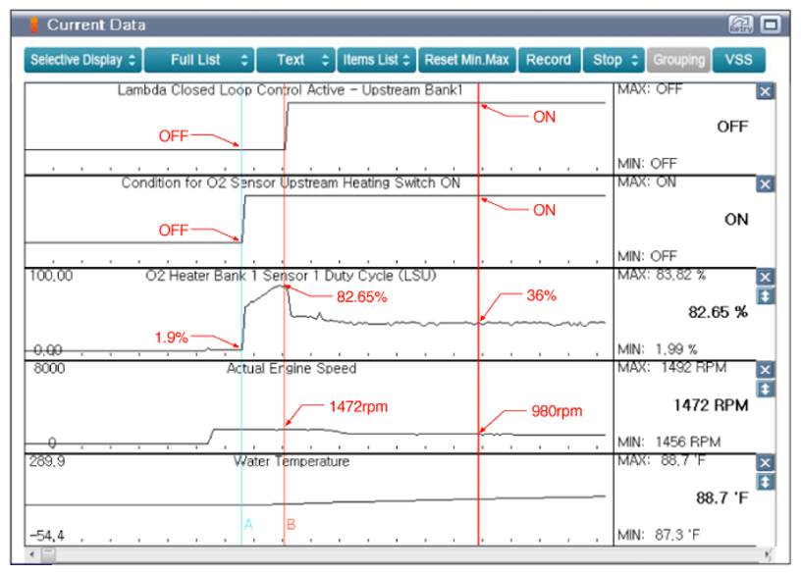Image resolution: width=801 pixels, height=575 pixels.
Task: Close the Actual Engine Speed graph
Action: click(766, 369)
